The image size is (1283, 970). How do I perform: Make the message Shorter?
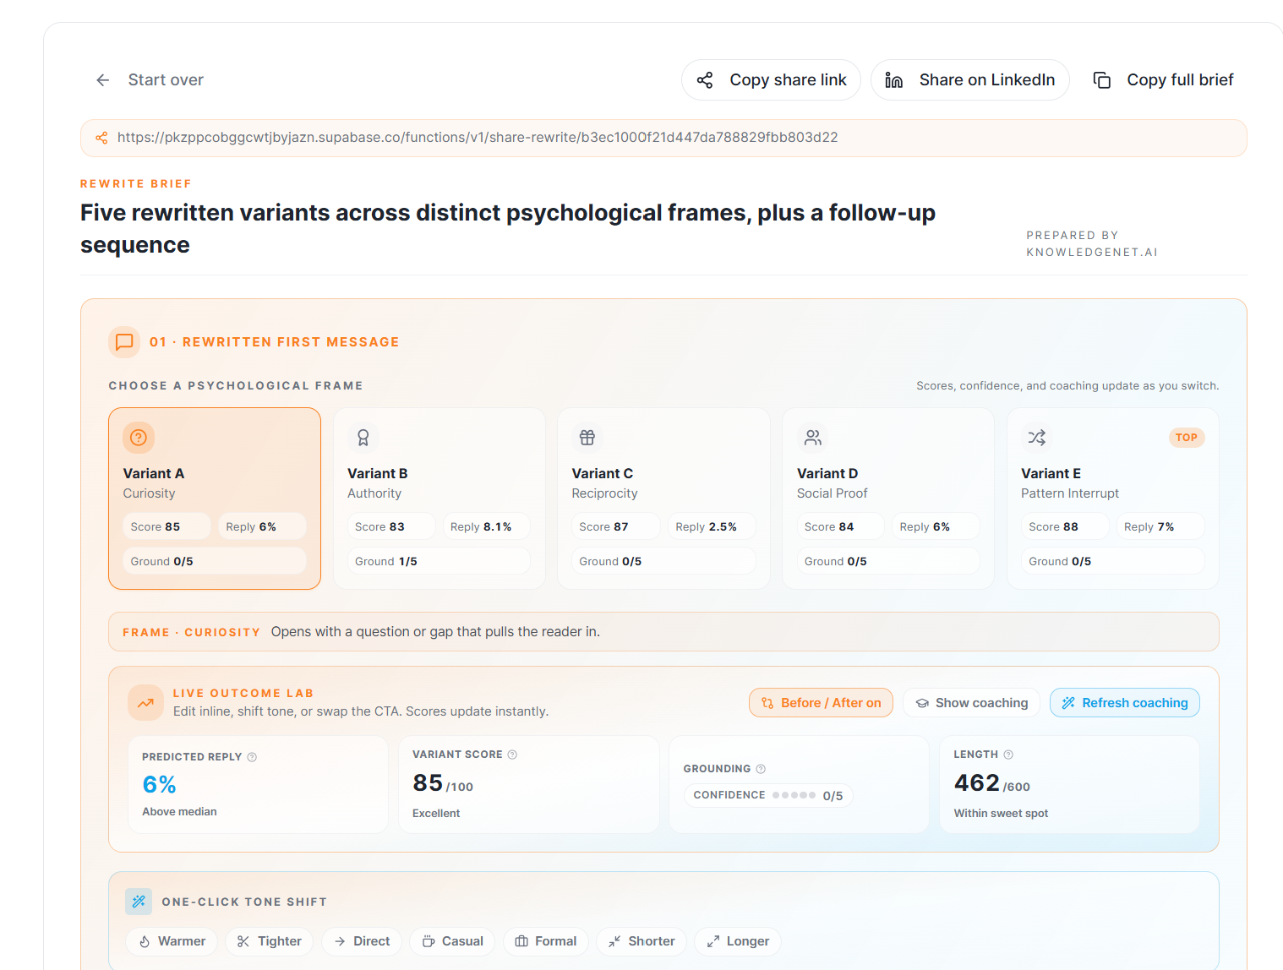coord(641,941)
